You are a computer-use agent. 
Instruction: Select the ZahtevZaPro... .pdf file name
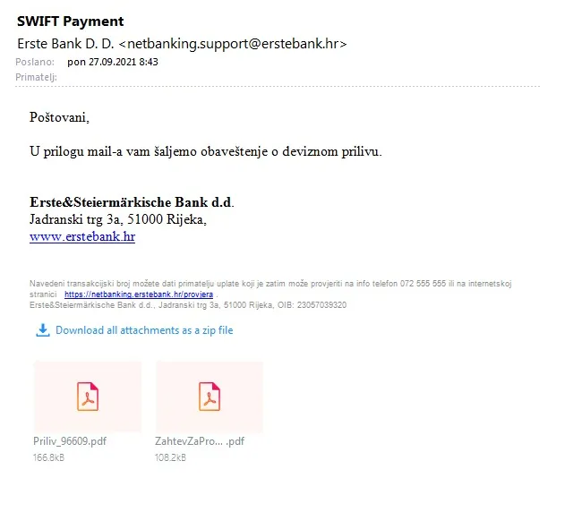tap(200, 441)
